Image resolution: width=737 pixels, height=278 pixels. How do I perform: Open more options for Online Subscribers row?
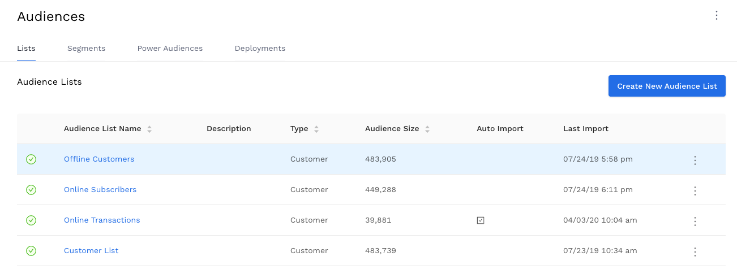coord(695,190)
